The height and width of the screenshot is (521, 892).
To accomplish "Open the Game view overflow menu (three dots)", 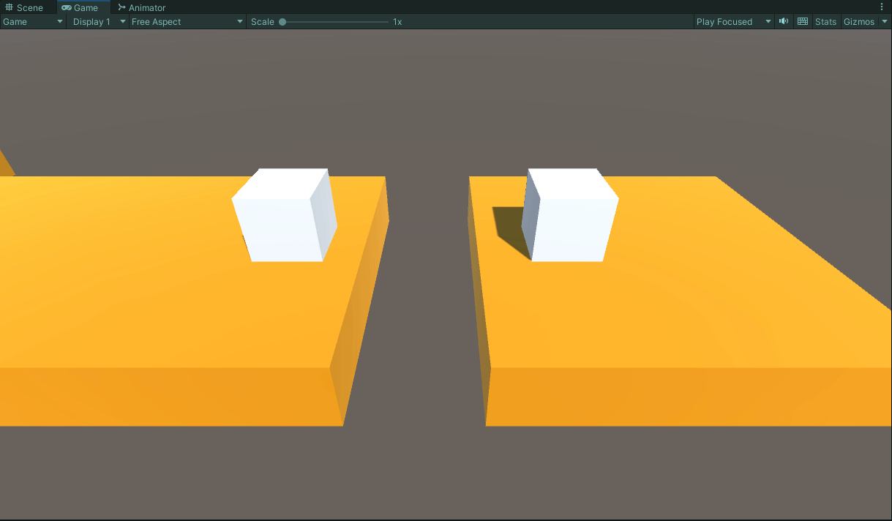I will point(881,7).
